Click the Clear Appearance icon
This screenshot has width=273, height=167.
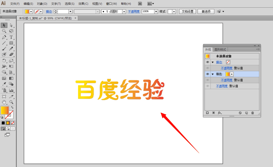coord(240,113)
